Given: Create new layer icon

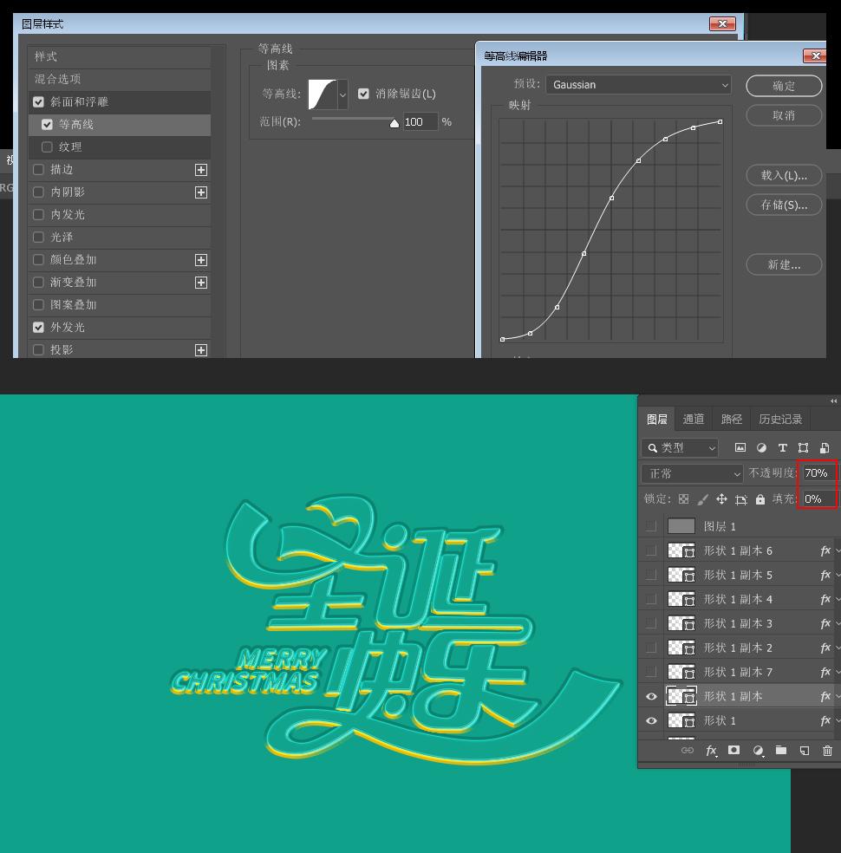Looking at the screenshot, I should tap(805, 751).
